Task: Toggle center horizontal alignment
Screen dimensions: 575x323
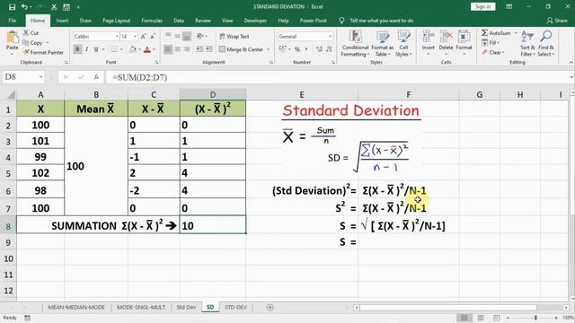Action: coord(178,49)
